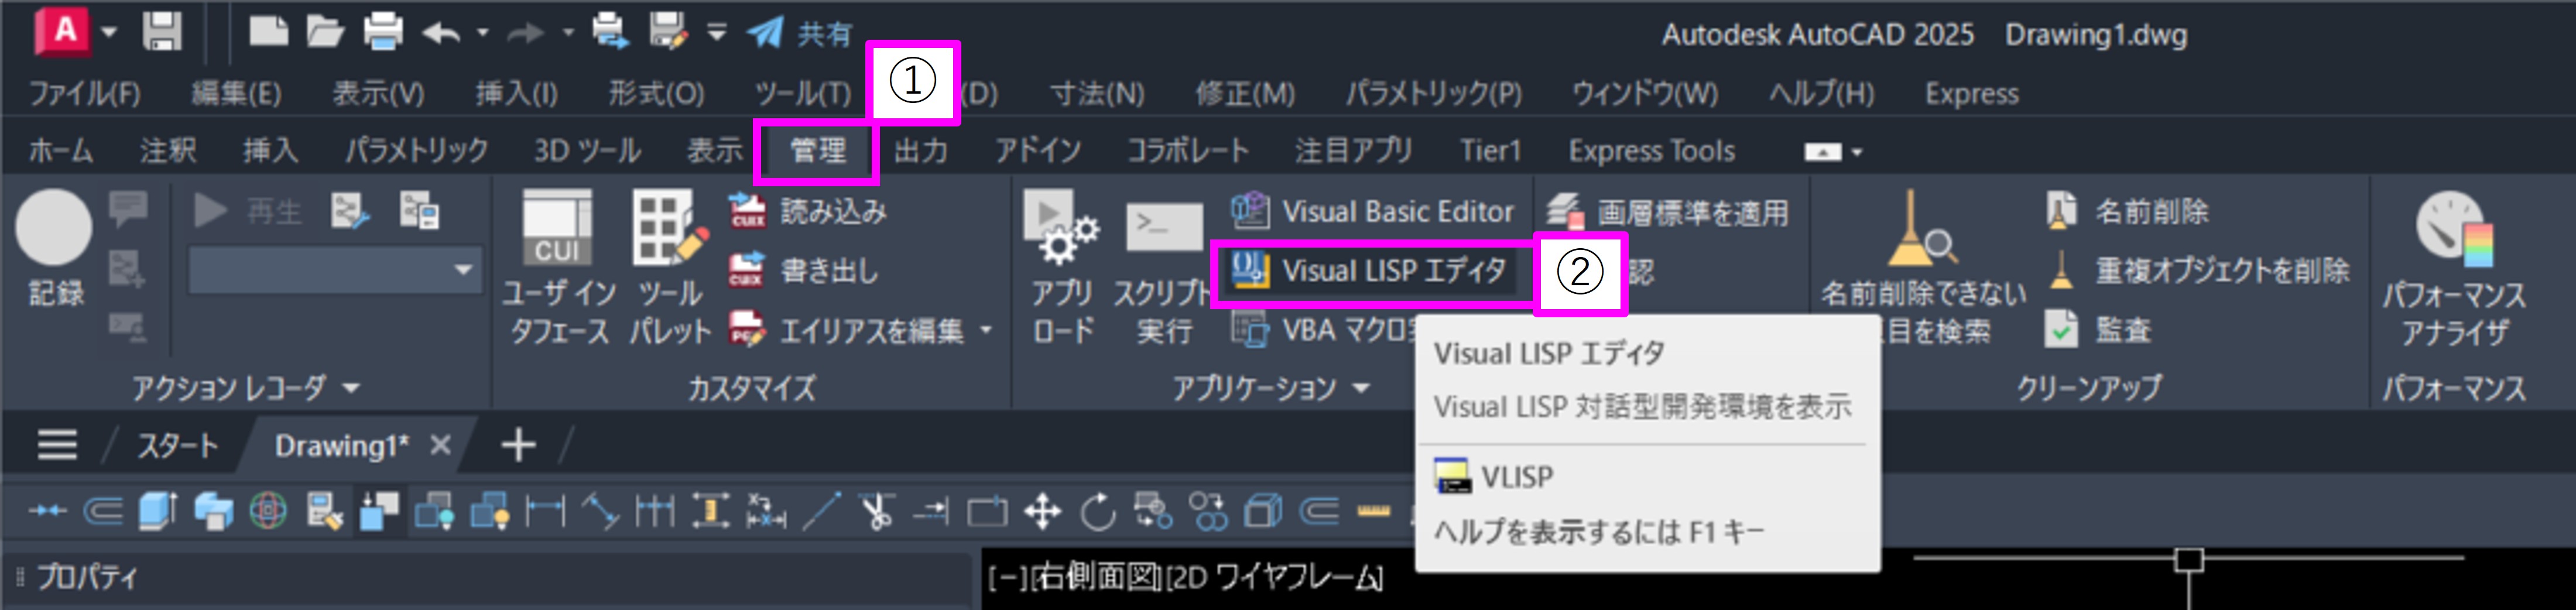Expand アクション レコーダ panel title arrow

351,388
